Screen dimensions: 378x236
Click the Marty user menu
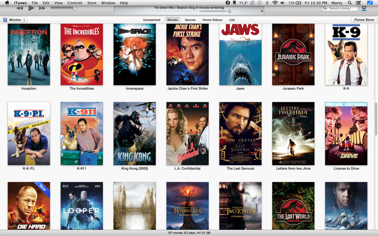pos(337,3)
